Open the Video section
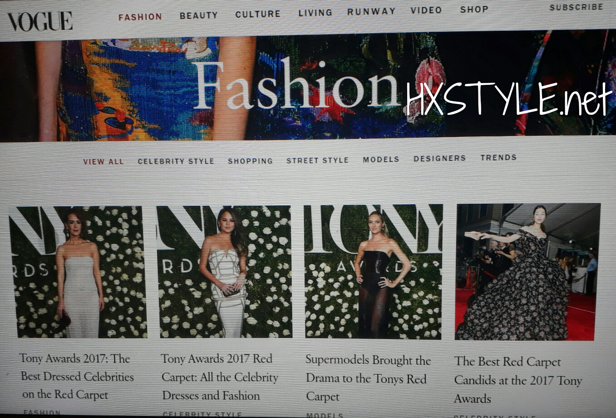616x418 pixels. pyautogui.click(x=426, y=10)
